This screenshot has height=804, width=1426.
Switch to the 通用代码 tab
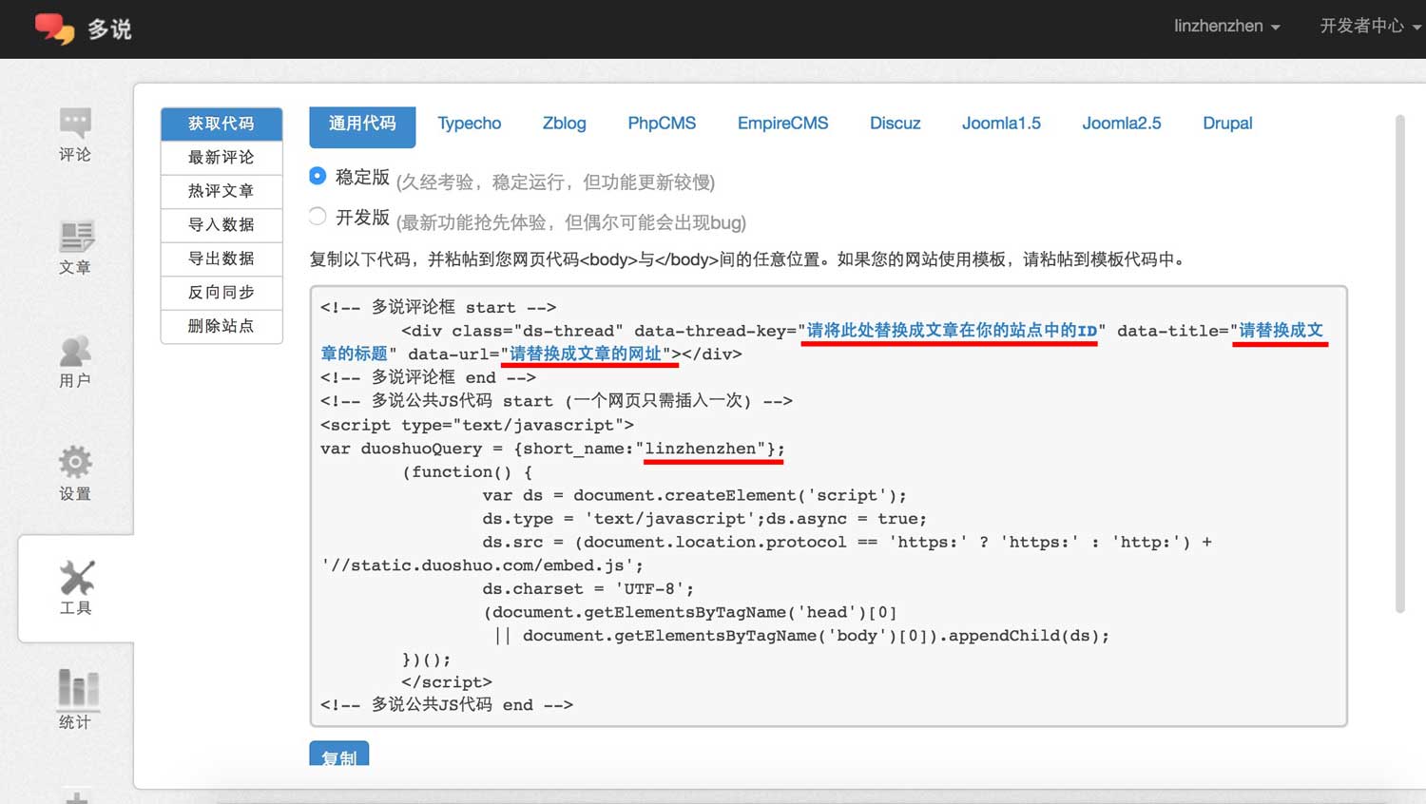362,126
